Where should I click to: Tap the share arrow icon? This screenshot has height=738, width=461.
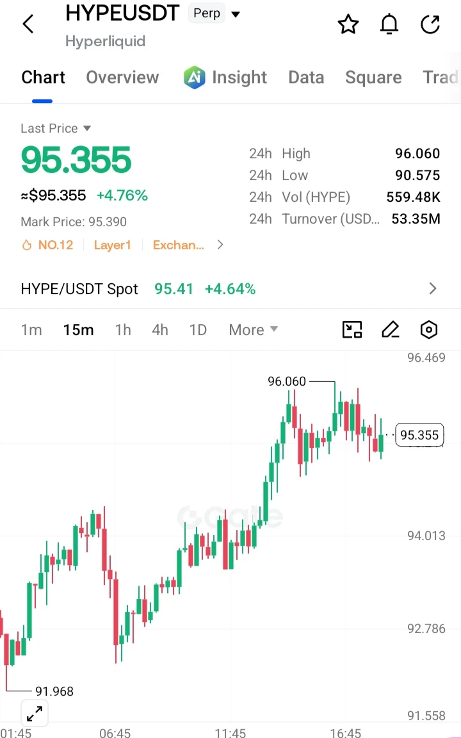coord(430,24)
